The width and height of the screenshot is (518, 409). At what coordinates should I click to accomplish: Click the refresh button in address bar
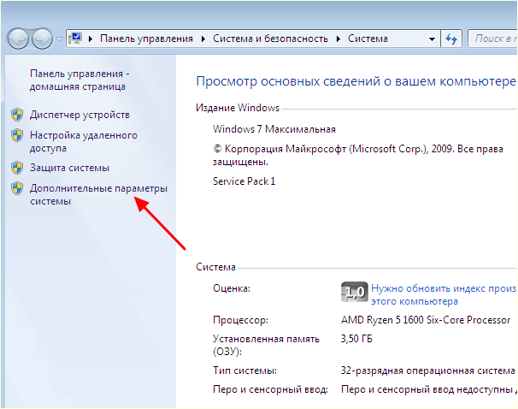[451, 39]
